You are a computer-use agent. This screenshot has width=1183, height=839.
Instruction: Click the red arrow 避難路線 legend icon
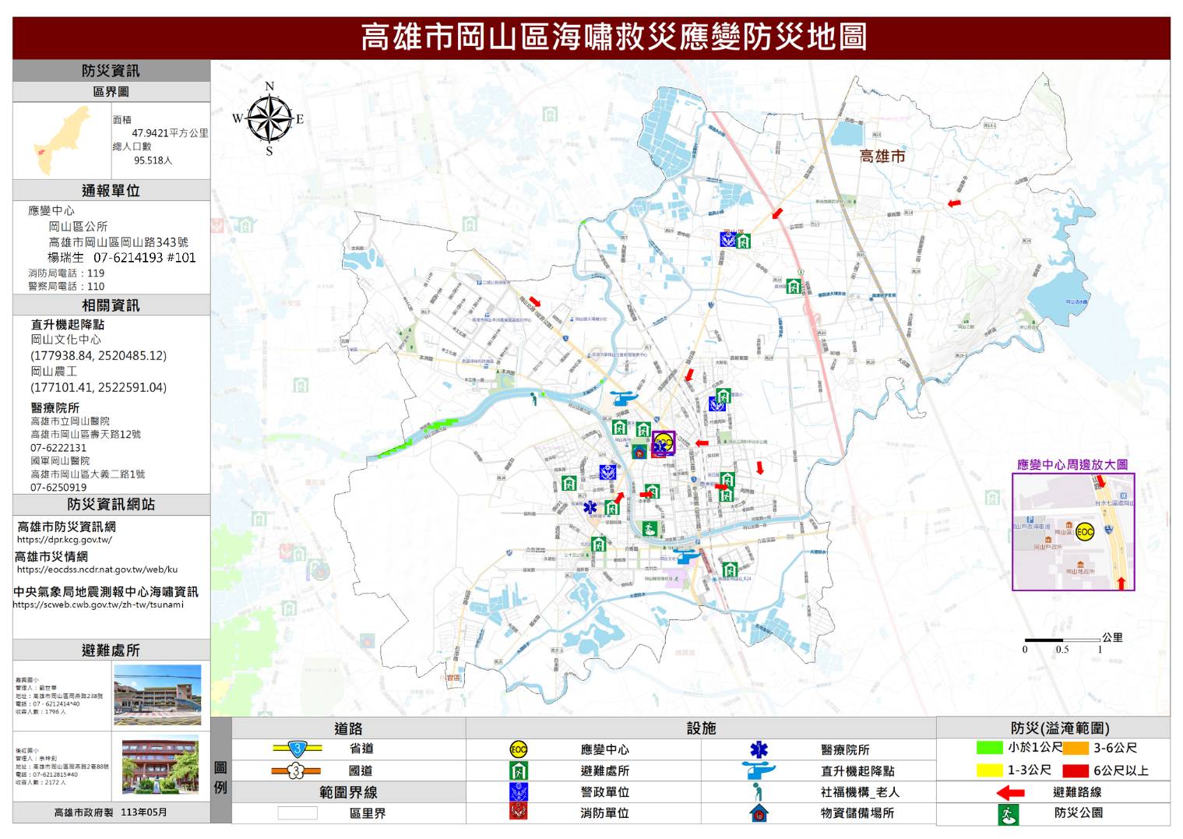click(x=1010, y=792)
